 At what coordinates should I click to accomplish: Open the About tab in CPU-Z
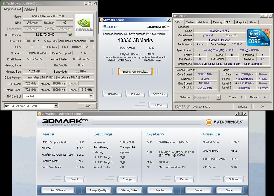click(253, 22)
